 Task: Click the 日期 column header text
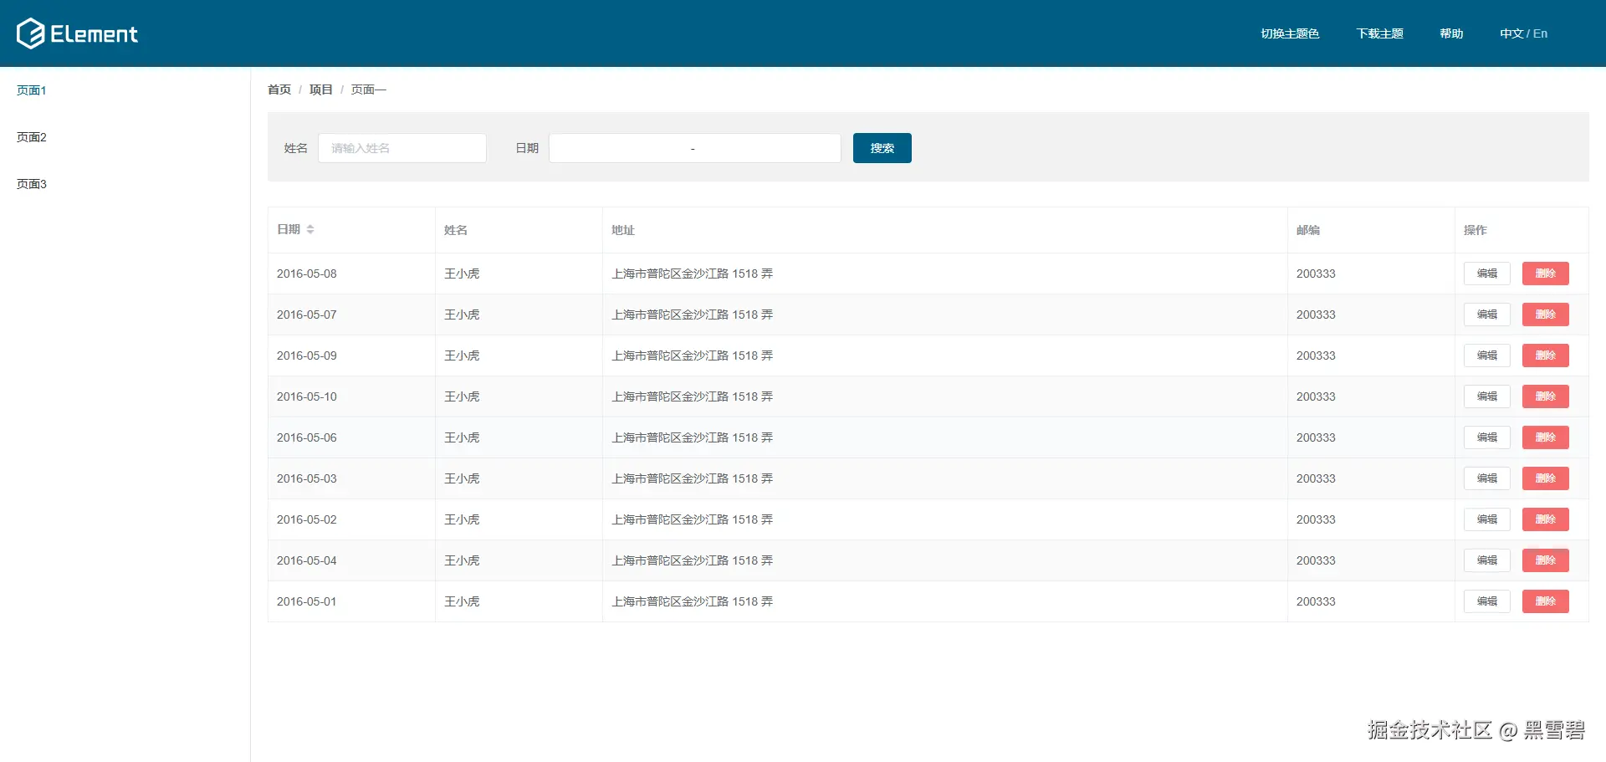(x=289, y=229)
